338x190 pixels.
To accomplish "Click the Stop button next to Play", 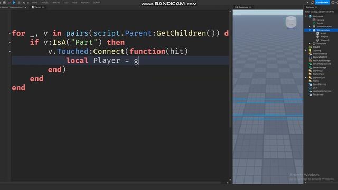I will (x=19, y=2).
